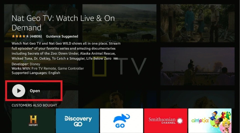View the thatched hut people screenshot
This screenshot has height=133, width=240.
click(x=197, y=23)
